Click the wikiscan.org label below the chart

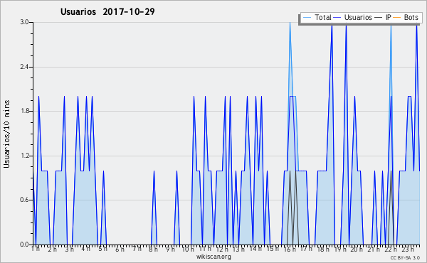click(x=213, y=257)
